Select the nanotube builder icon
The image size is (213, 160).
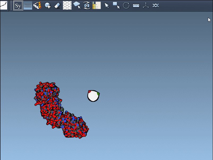click(x=28, y=5)
